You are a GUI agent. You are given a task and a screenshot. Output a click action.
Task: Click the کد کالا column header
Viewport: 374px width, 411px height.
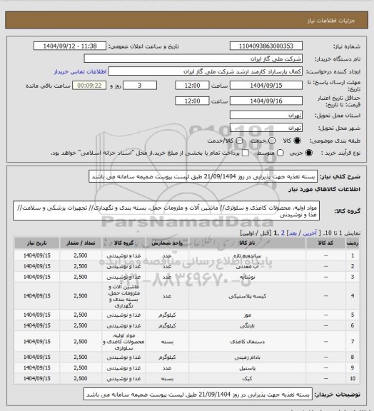pyautogui.click(x=325, y=243)
